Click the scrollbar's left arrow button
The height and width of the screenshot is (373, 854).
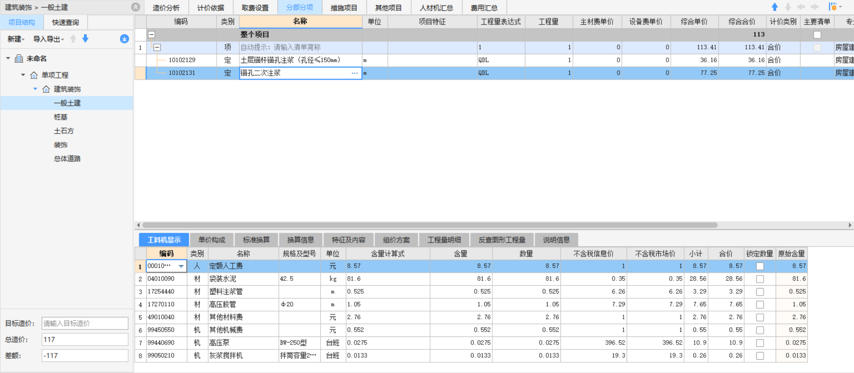(138, 225)
